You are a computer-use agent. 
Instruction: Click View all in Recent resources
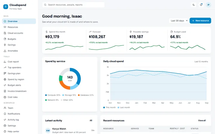coord(202,121)
